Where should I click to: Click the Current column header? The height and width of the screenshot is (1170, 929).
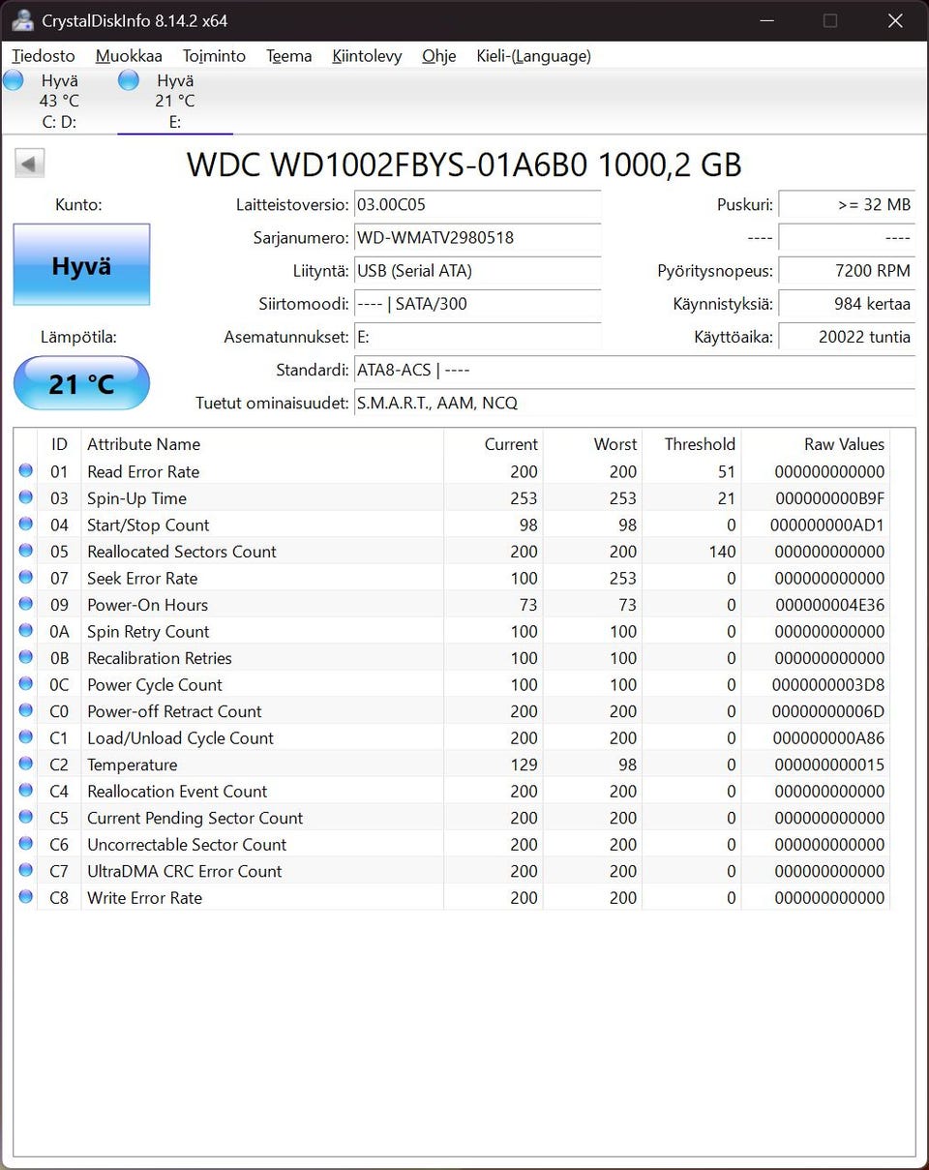[494, 444]
